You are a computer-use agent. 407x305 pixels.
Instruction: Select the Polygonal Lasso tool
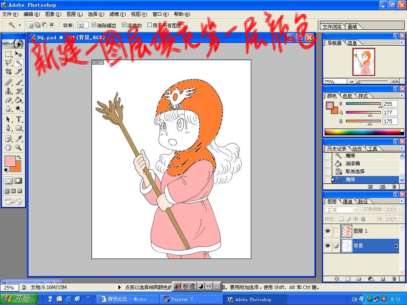pyautogui.click(x=8, y=63)
